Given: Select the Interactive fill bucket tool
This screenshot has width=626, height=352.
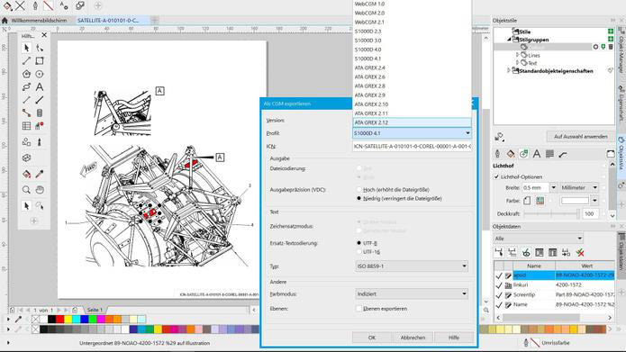Looking at the screenshot, I should [26, 174].
